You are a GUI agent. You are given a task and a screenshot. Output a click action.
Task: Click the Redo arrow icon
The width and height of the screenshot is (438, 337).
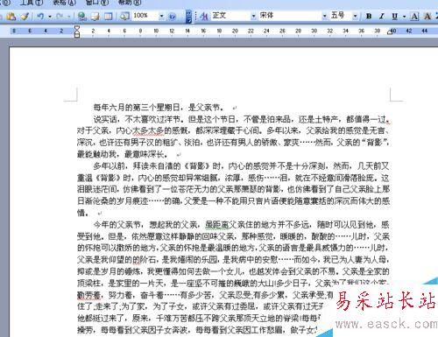[x=60, y=16]
